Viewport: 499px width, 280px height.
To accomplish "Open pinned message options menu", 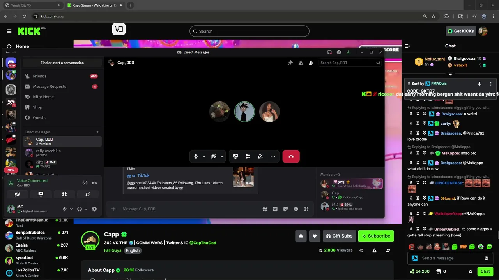I will (491, 84).
